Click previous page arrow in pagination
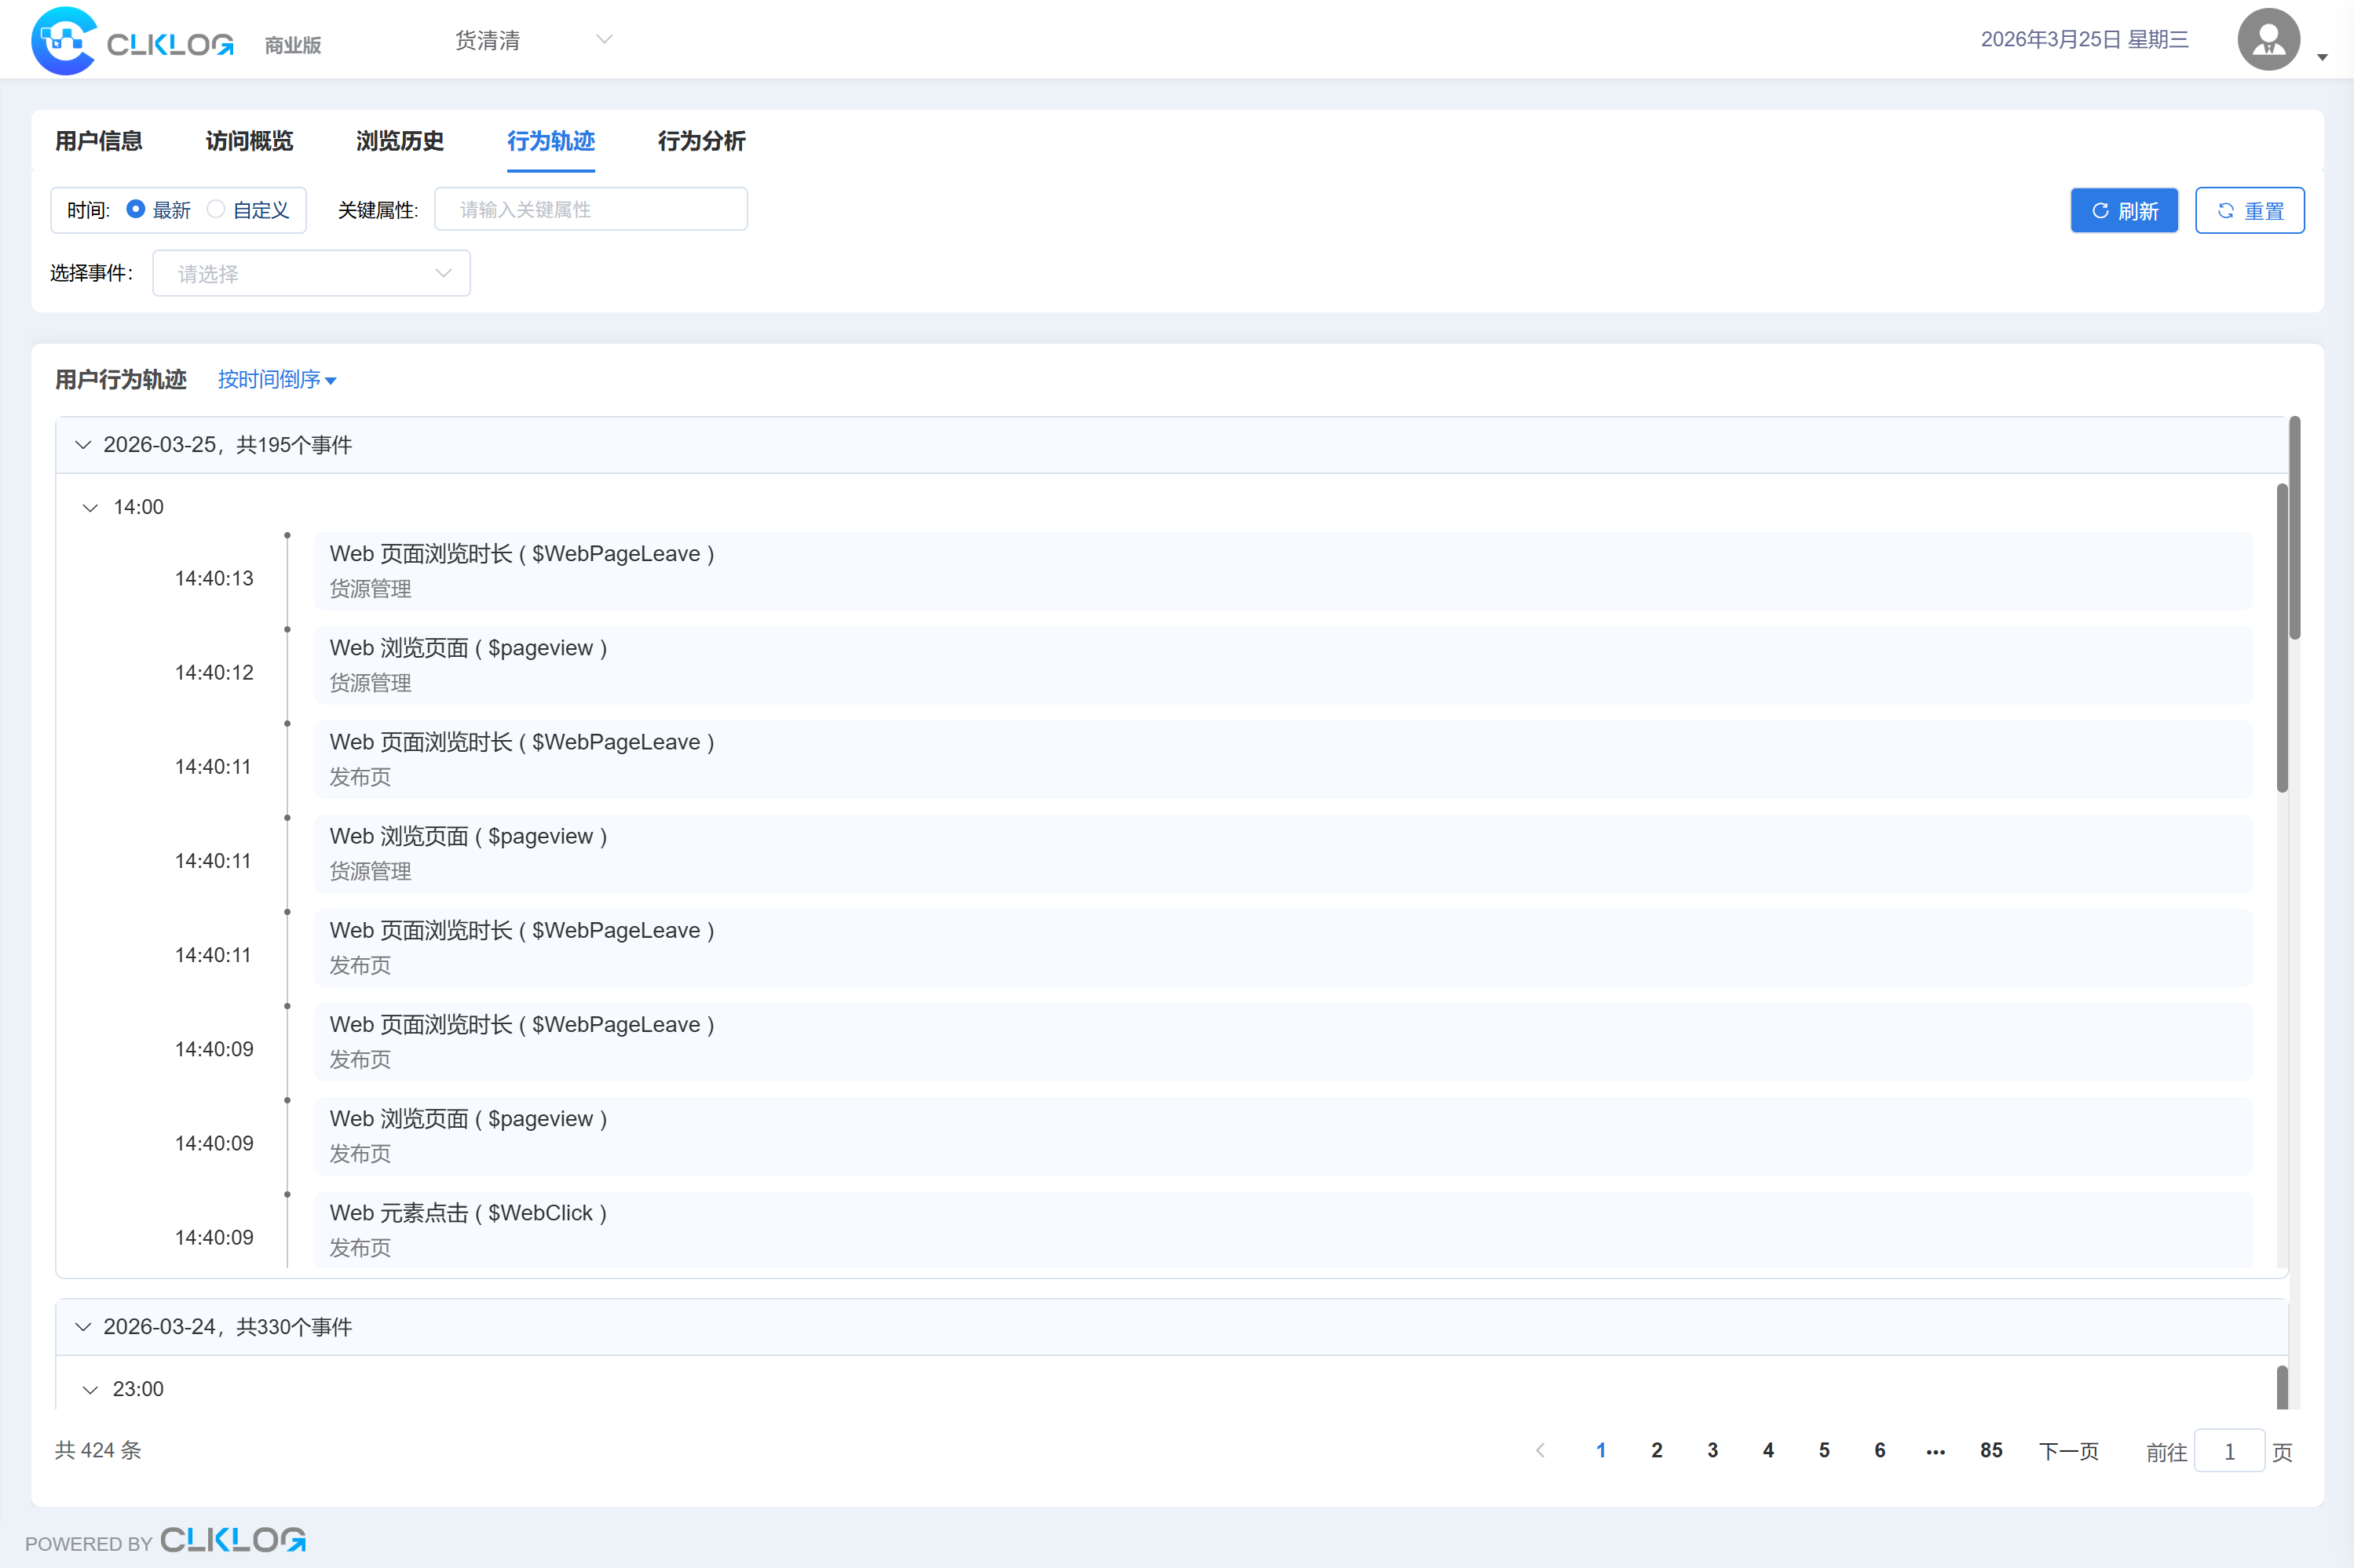This screenshot has width=2354, height=1568. [x=1540, y=1450]
